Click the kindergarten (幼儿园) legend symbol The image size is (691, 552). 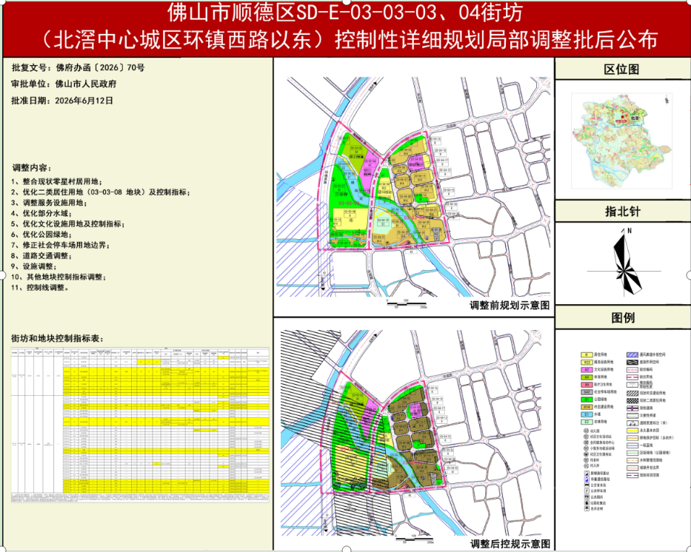[586, 431]
